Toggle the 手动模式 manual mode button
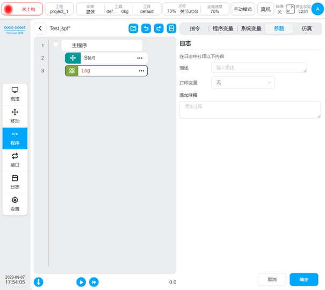Screen dimensions: 325x290 pos(243,9)
